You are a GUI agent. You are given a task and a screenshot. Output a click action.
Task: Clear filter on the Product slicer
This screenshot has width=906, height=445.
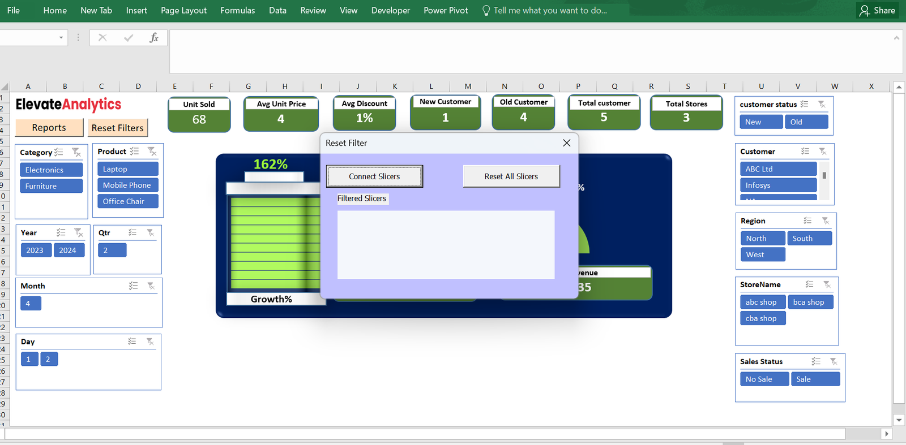(x=152, y=152)
